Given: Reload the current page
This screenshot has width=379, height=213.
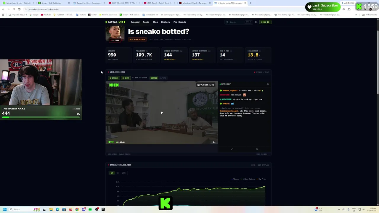Looking at the screenshot, I should (14, 9).
